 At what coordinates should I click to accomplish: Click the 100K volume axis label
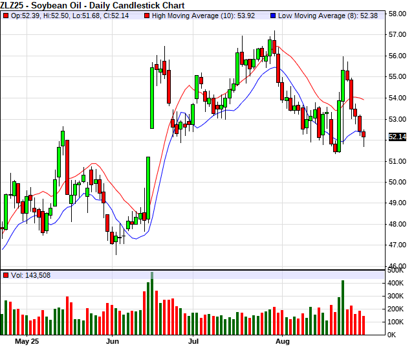[395, 322]
